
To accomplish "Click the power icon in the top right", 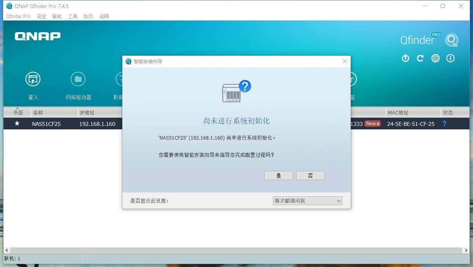I will [x=405, y=58].
